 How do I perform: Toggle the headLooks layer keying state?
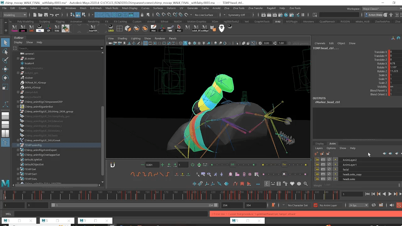pyautogui.click(x=336, y=180)
